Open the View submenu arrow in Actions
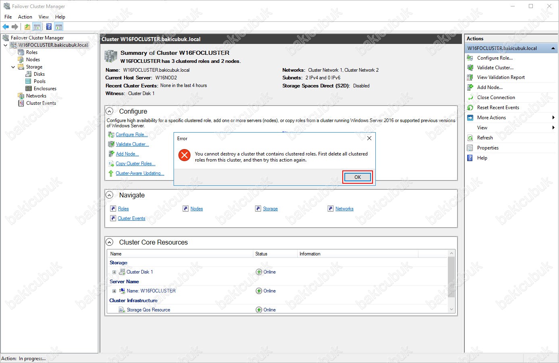This screenshot has width=559, height=363. click(x=553, y=128)
